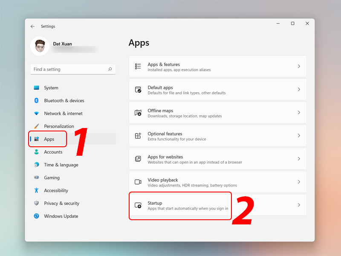Image resolution: width=341 pixels, height=256 pixels.
Task: Open Apps & features title
Action: [164, 64]
